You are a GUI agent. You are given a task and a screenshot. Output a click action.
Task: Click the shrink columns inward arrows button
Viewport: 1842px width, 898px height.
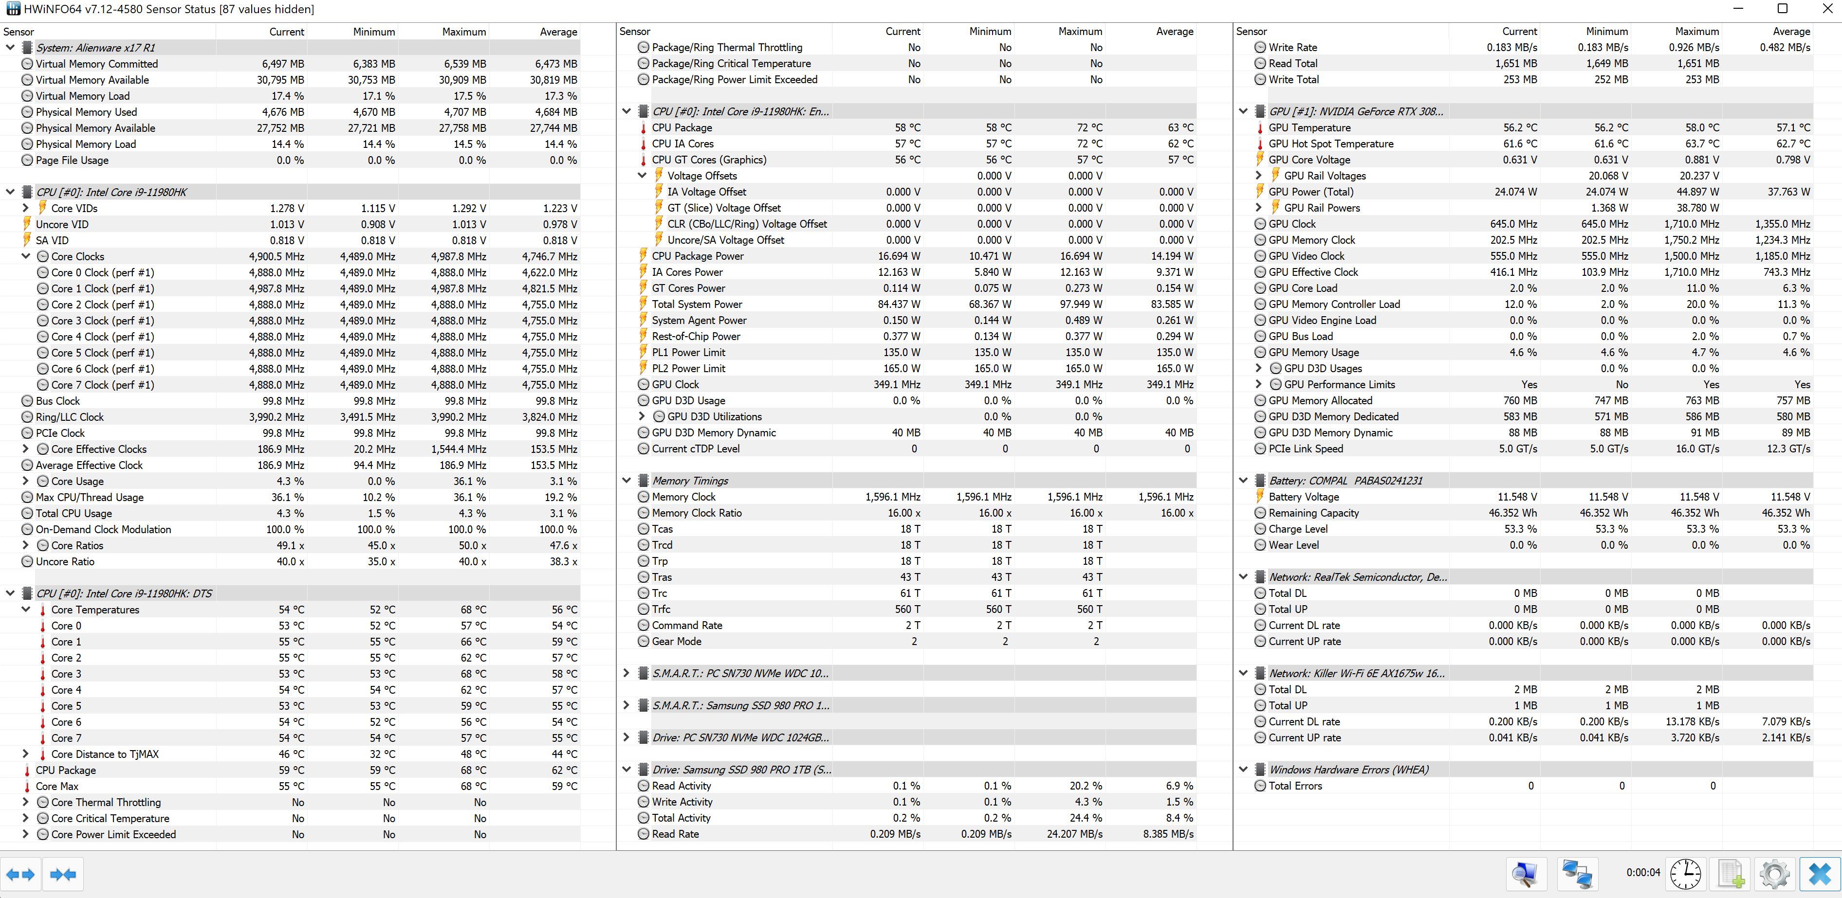tap(63, 875)
